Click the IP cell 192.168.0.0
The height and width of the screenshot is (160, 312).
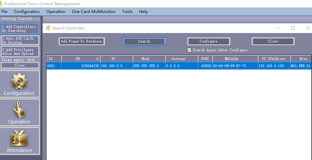pyautogui.click(x=116, y=66)
